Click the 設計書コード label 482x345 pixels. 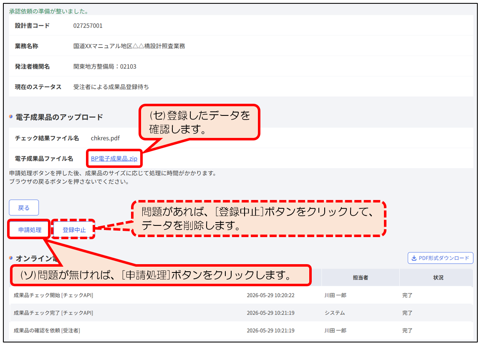point(32,26)
